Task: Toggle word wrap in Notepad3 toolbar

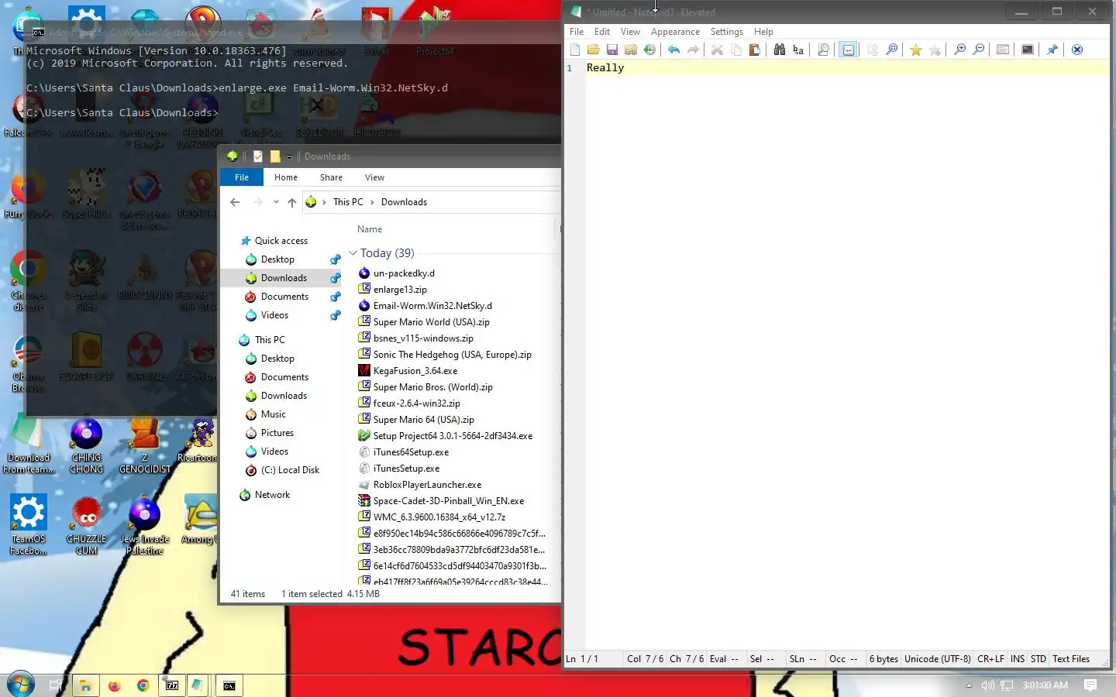Action: (x=848, y=50)
